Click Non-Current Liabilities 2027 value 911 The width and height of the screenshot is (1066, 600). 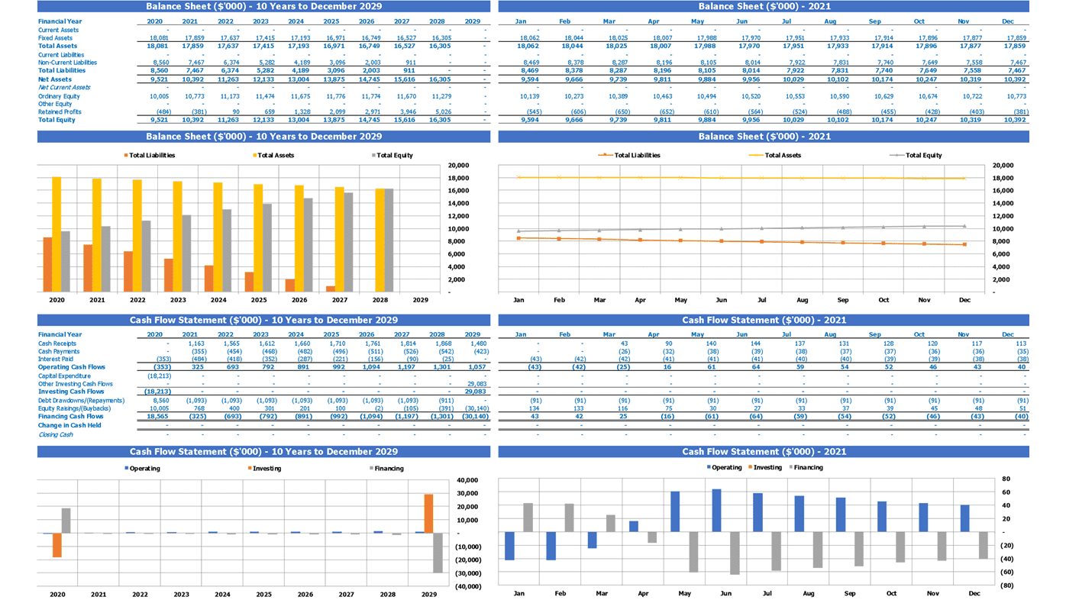410,63
